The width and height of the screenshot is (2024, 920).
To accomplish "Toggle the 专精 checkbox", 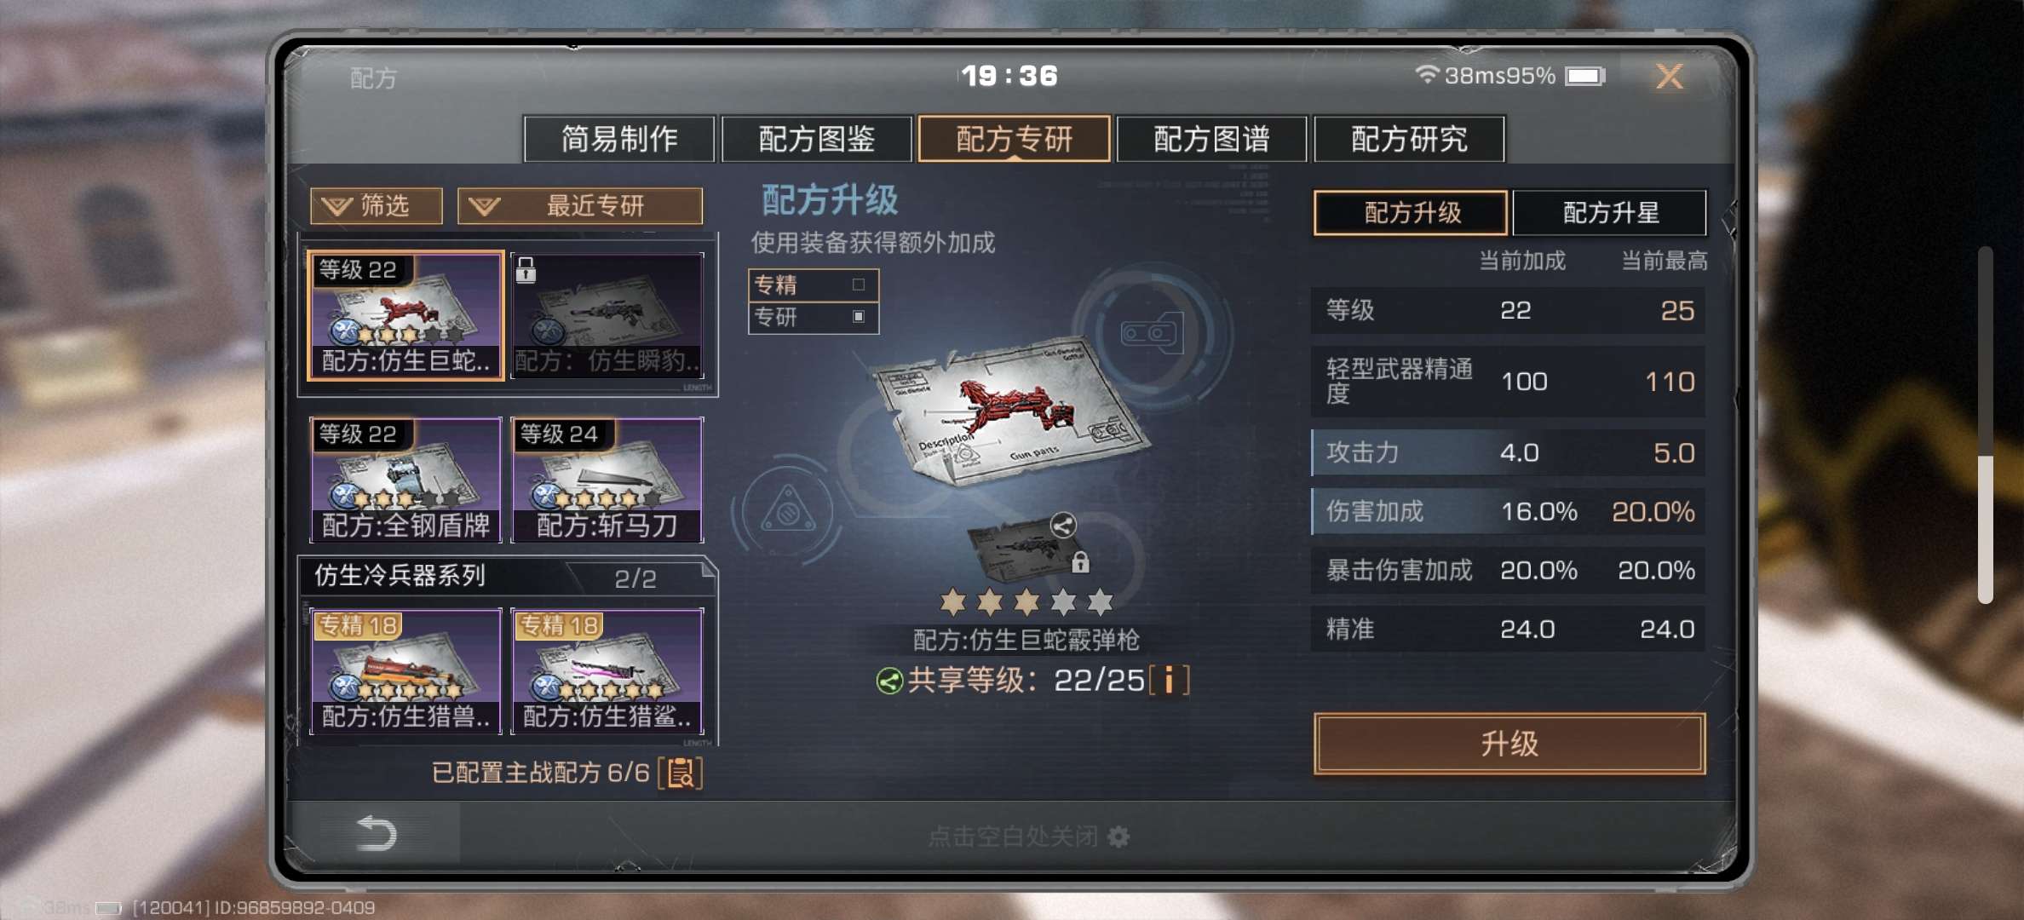I will click(859, 285).
